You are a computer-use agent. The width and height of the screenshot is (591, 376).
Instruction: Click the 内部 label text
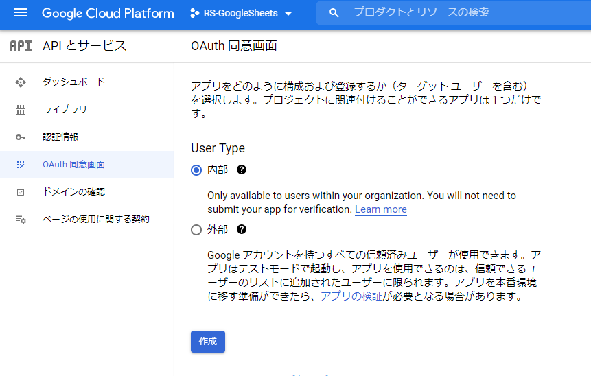(x=218, y=170)
